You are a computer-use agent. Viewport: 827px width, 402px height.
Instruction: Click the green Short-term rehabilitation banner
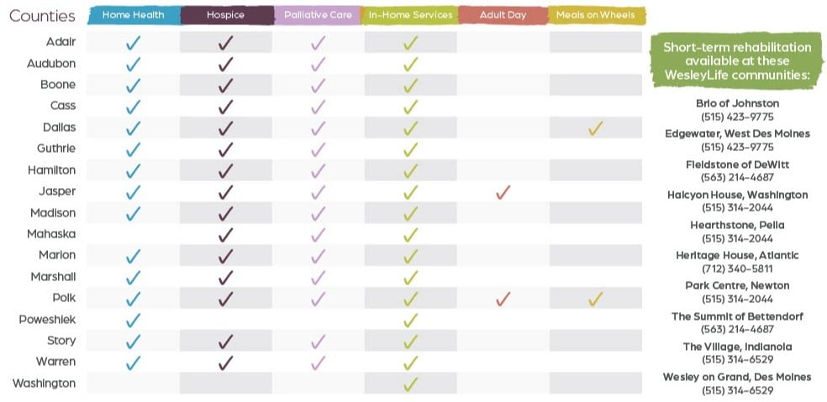(x=737, y=60)
